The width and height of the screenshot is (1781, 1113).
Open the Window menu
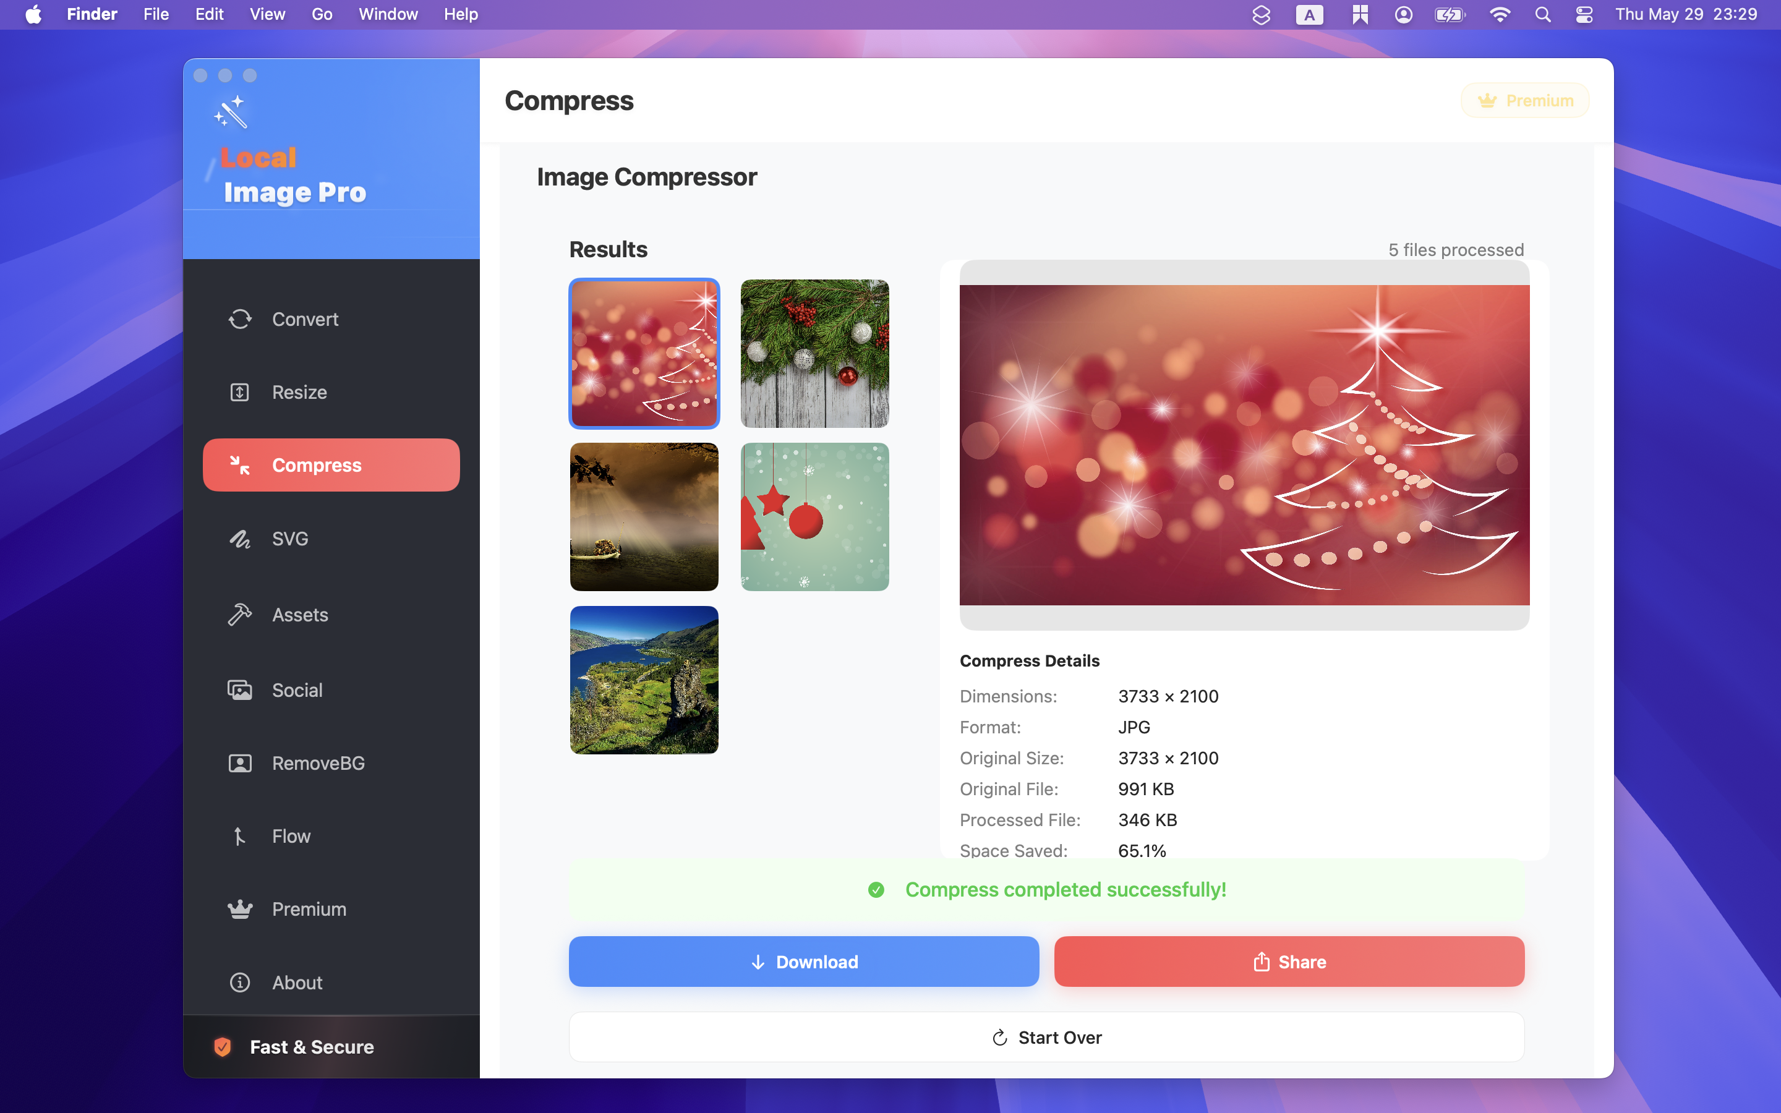(388, 15)
